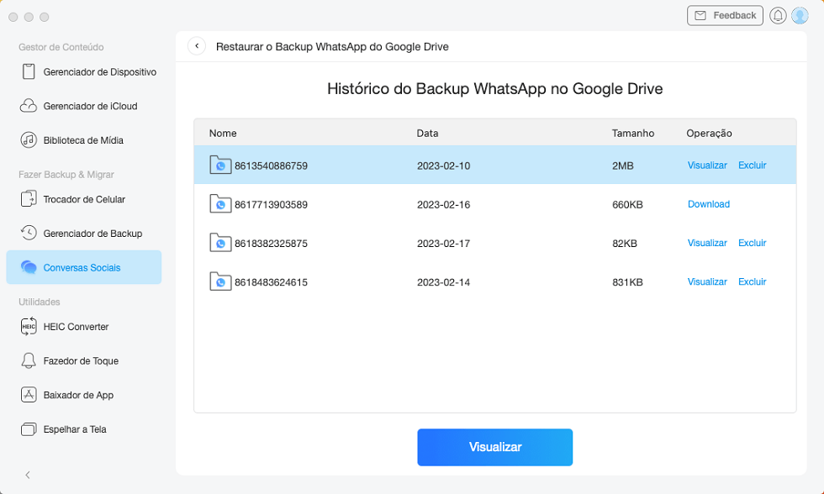Screen dimensions: 824x494
Task: Click folder icon for backup 8618483624615
Action: click(x=220, y=281)
